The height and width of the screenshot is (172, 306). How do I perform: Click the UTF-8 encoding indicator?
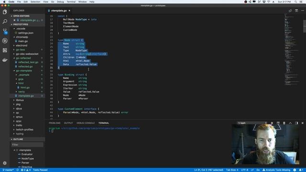pos(244,170)
